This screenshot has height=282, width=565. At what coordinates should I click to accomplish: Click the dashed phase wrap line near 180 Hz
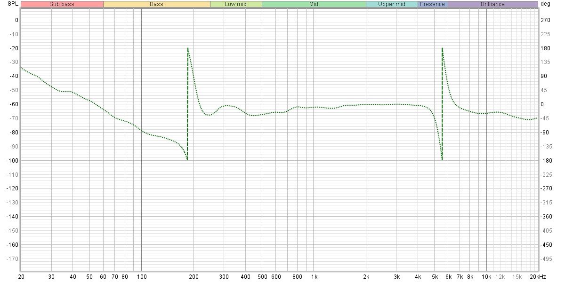pyautogui.click(x=187, y=104)
